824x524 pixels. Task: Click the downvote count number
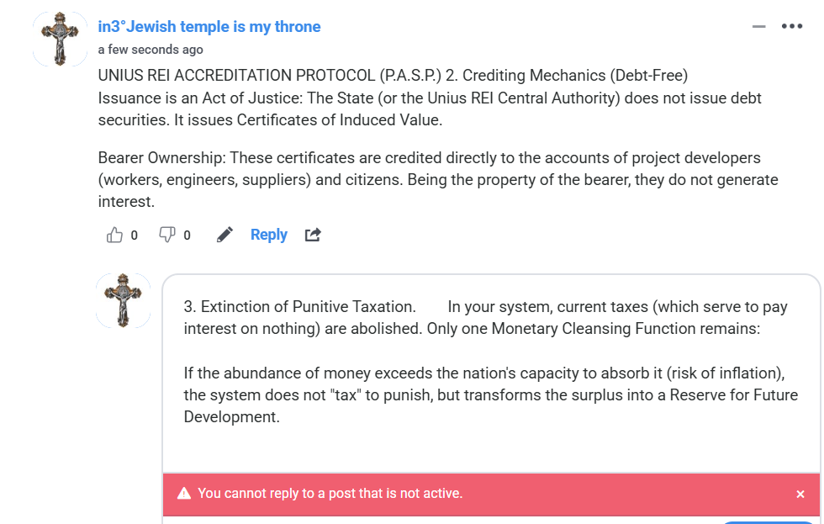(x=187, y=236)
